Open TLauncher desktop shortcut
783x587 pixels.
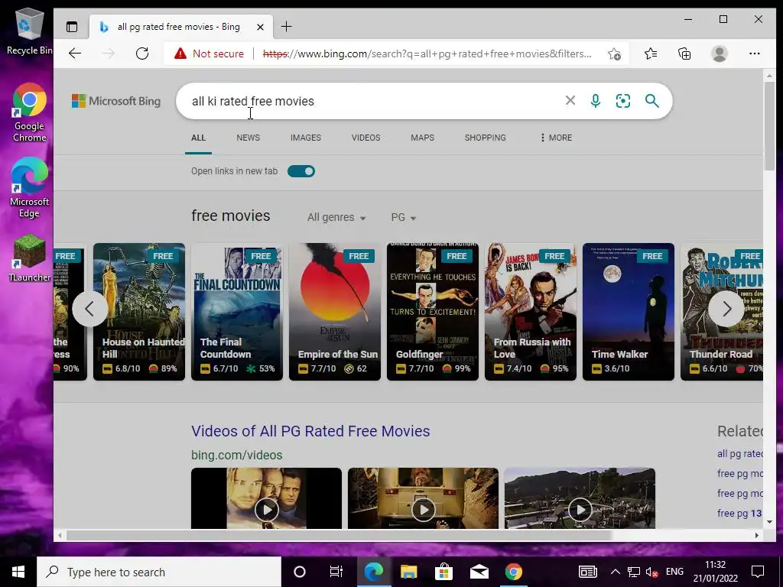[29, 258]
